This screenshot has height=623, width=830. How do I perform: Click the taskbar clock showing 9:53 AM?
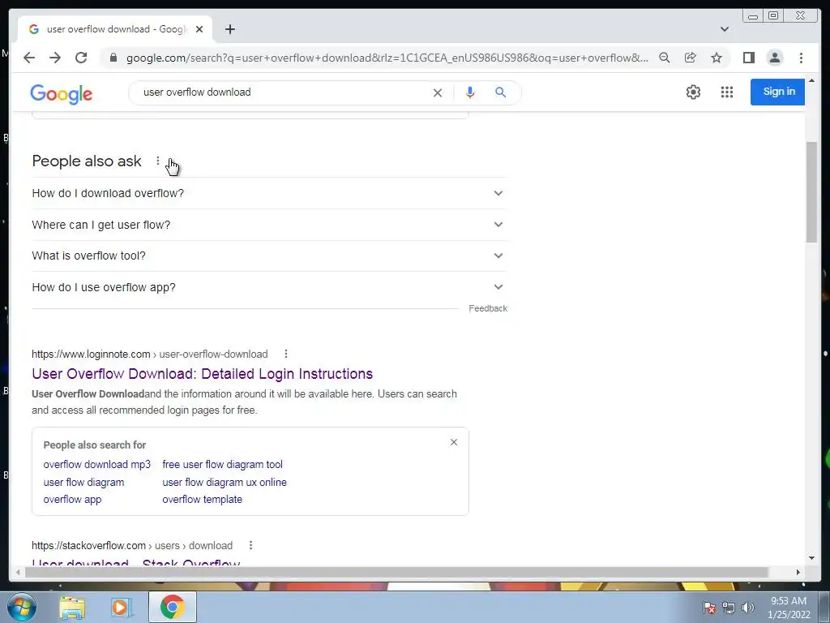789,608
